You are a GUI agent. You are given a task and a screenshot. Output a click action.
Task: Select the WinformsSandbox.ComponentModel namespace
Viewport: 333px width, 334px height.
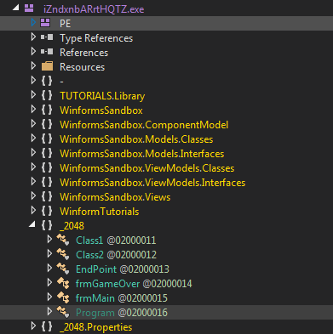[144, 125]
